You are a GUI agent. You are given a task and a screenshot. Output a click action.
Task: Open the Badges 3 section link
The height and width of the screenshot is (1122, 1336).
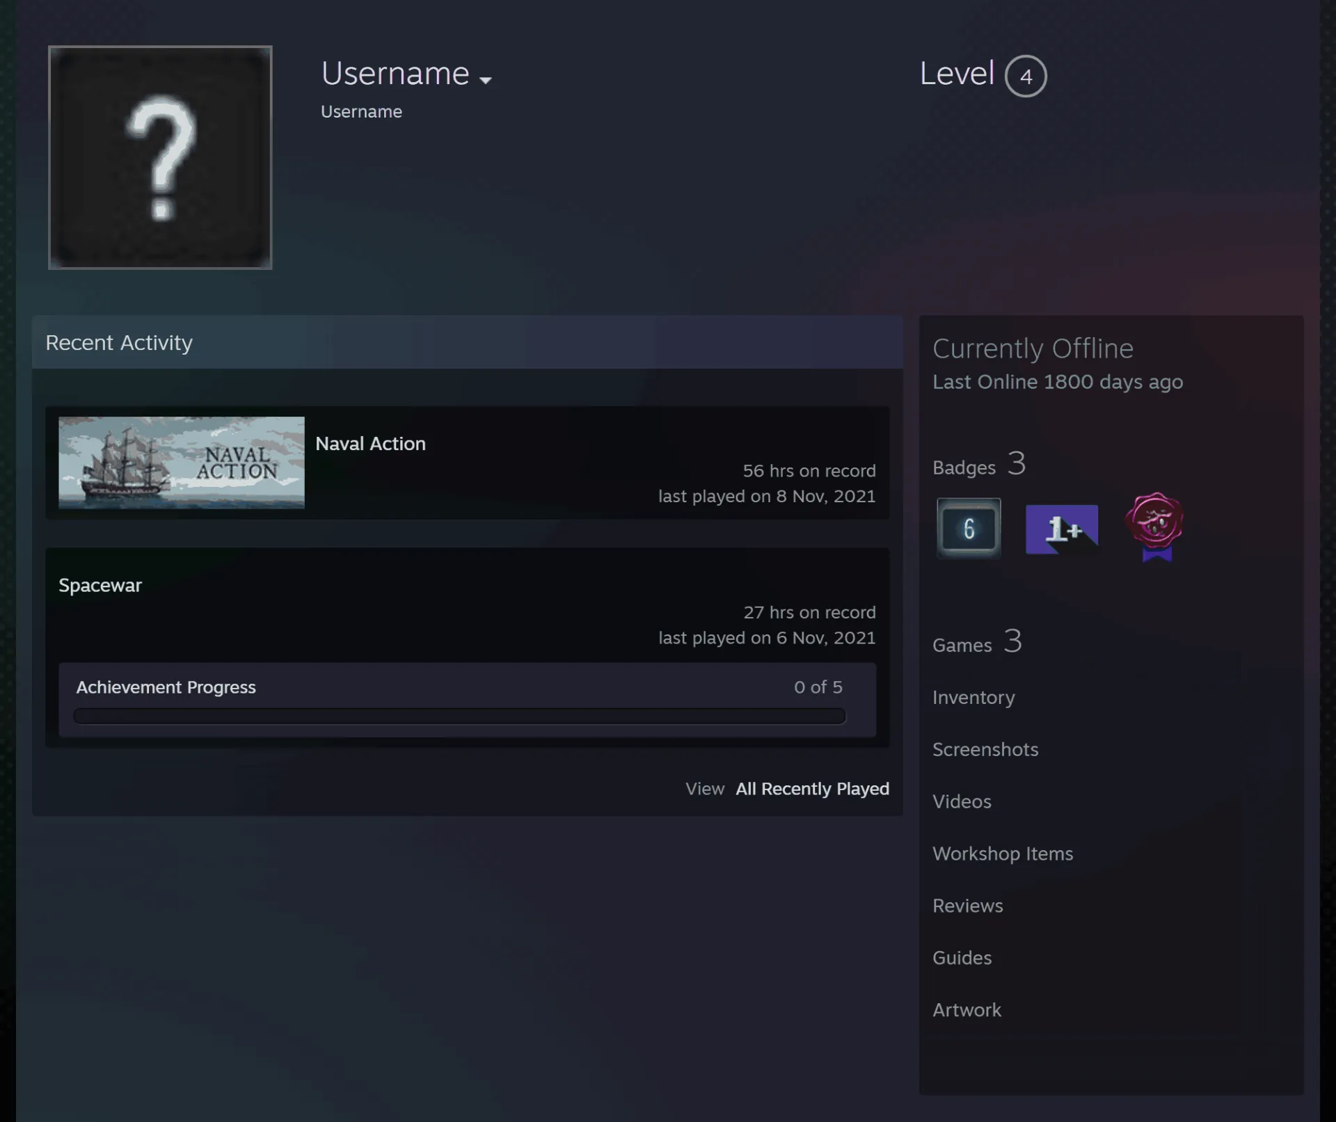pos(979,464)
